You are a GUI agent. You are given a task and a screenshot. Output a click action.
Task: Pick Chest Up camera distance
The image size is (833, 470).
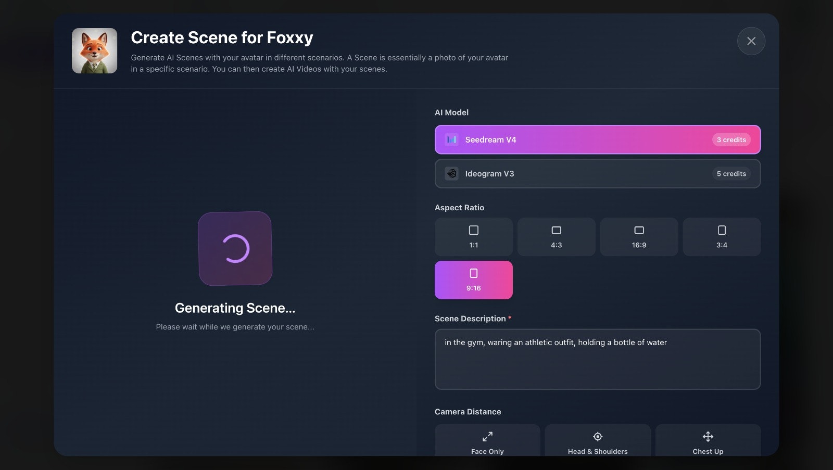click(x=708, y=441)
